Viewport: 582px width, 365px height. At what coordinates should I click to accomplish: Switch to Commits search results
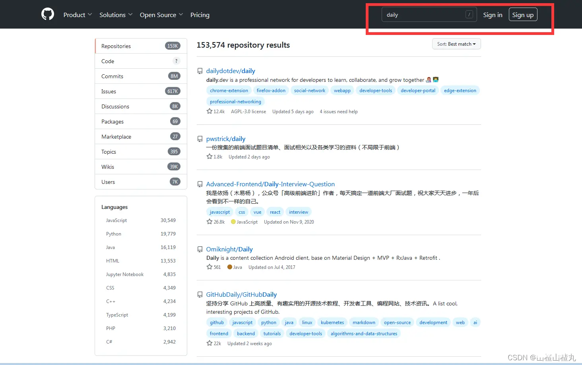[141, 76]
